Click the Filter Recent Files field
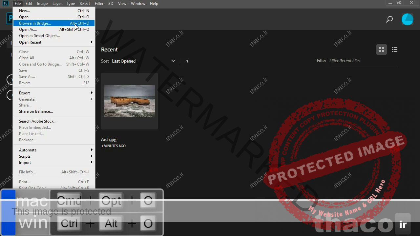Screen dimensions: 420x236 coord(363,61)
